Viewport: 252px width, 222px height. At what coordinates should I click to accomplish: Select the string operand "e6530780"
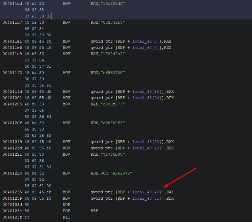pos(112,73)
